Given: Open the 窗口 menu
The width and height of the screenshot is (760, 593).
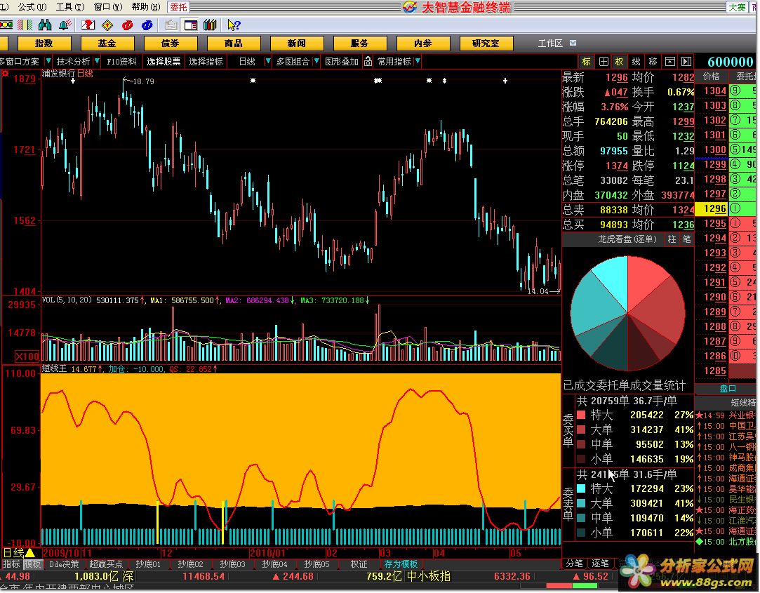Looking at the screenshot, I should click(107, 7).
